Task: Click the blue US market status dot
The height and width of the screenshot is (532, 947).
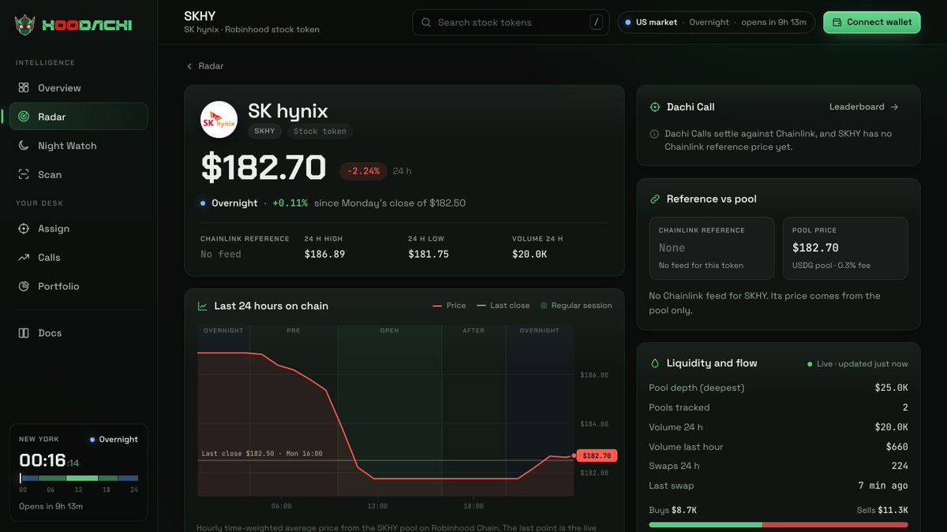Action: coord(628,22)
